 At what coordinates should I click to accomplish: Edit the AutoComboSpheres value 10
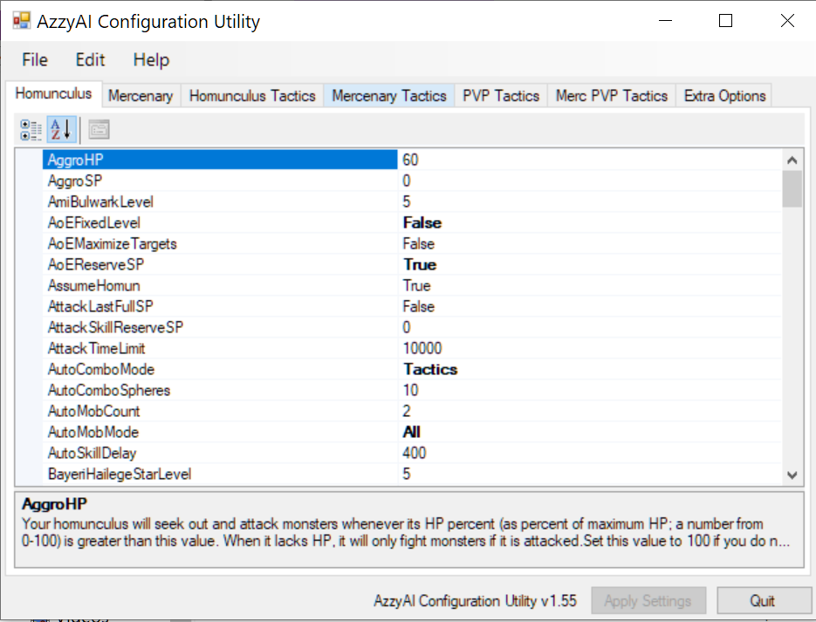click(x=590, y=390)
